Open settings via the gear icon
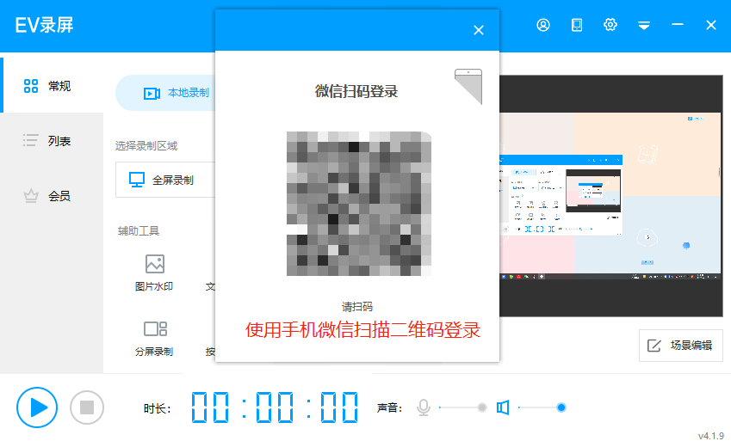The width and height of the screenshot is (731, 441). tap(610, 25)
